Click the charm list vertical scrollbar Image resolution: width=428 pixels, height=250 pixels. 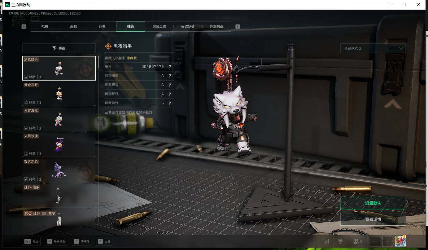tap(98, 62)
